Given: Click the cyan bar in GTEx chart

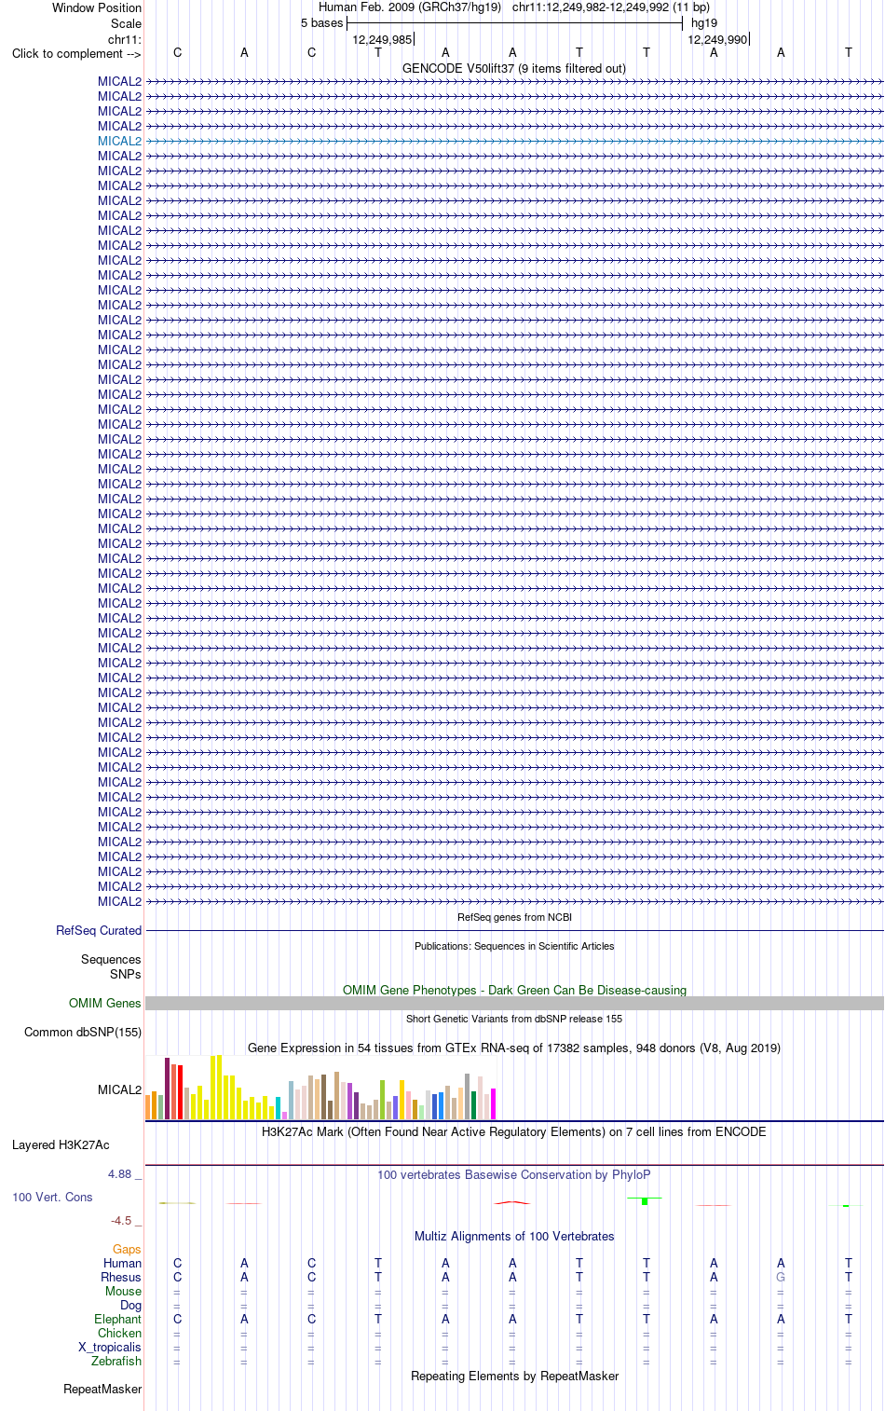Looking at the screenshot, I should [279, 1108].
